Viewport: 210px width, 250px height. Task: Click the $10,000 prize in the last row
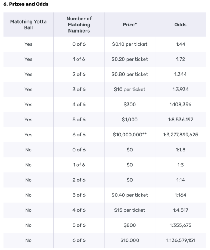pyautogui.click(x=130, y=240)
